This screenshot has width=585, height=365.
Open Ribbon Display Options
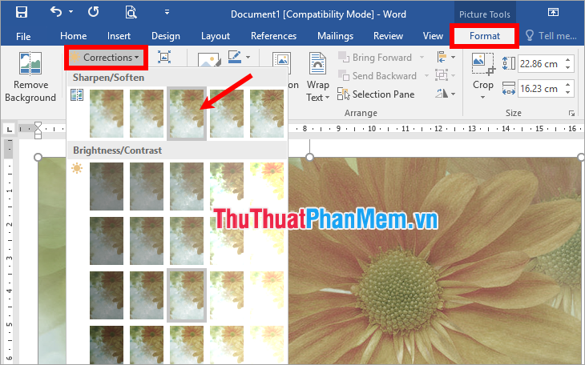[x=553, y=12]
